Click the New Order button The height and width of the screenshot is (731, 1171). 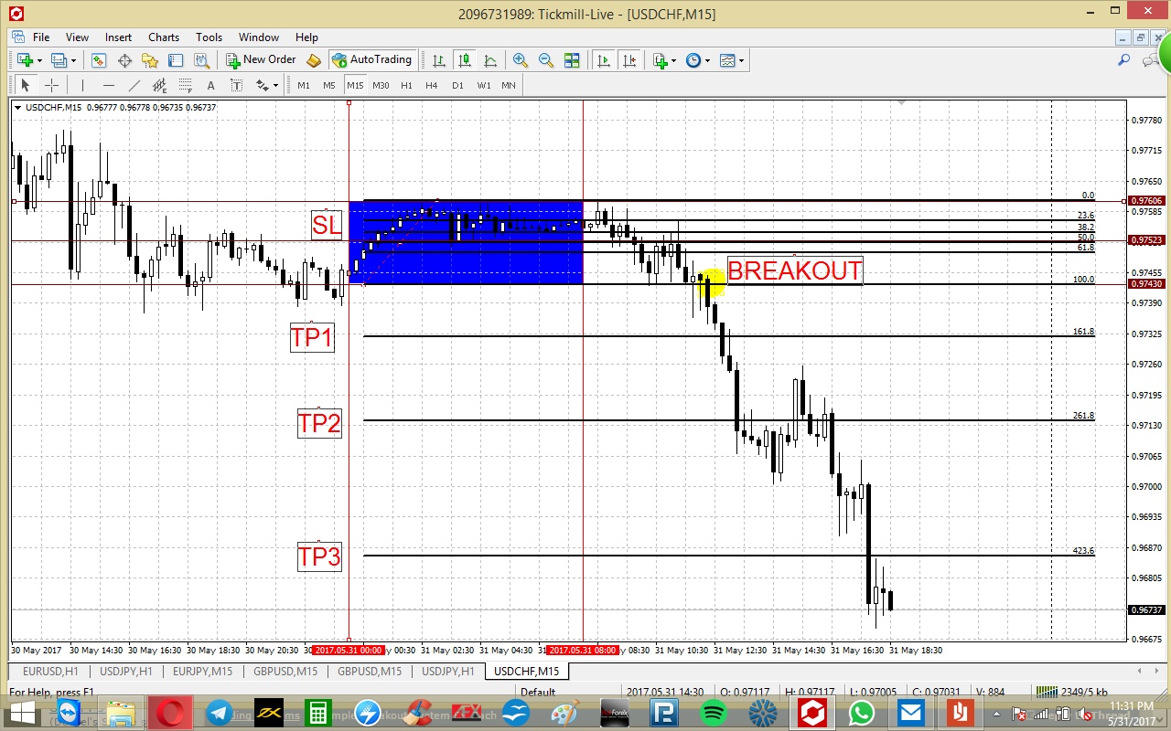pos(262,59)
